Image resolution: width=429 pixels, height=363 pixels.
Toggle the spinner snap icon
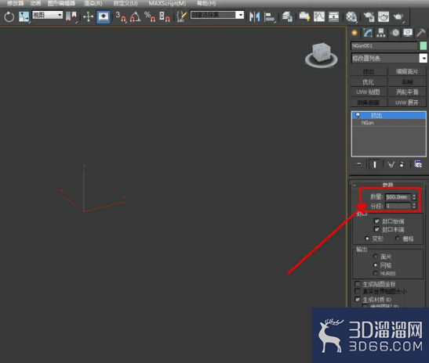165,16
